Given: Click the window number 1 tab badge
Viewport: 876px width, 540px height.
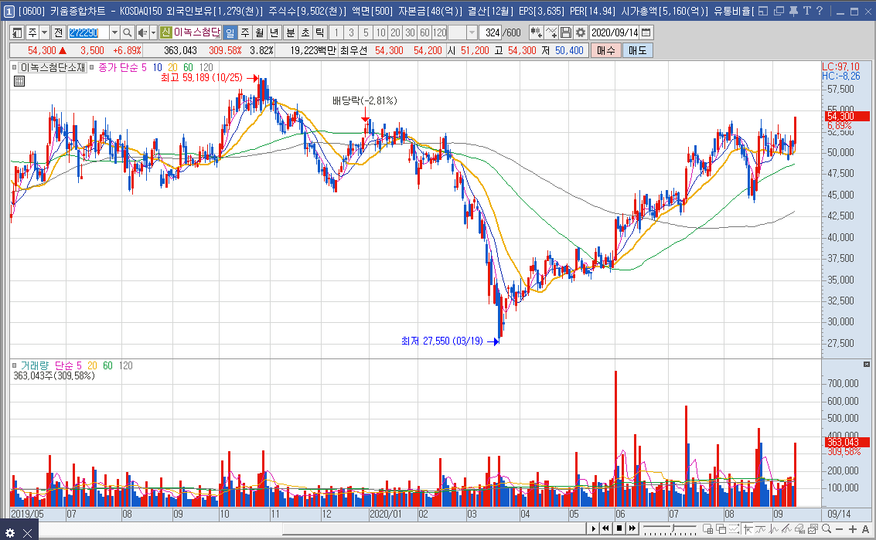Looking at the screenshot, I should coord(9,11).
